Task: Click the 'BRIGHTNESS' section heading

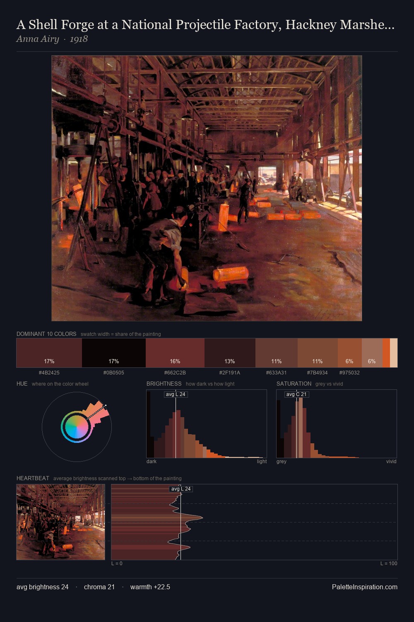Action: pos(164,384)
